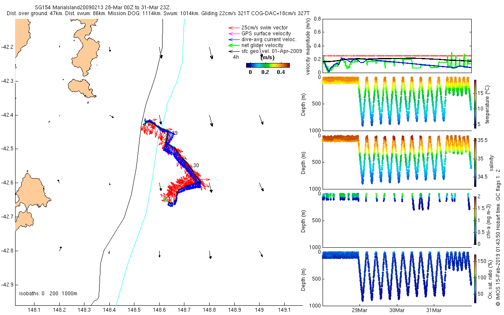
Task: Click the black sfc geo. vel. legend arrow
Action: click(x=233, y=51)
